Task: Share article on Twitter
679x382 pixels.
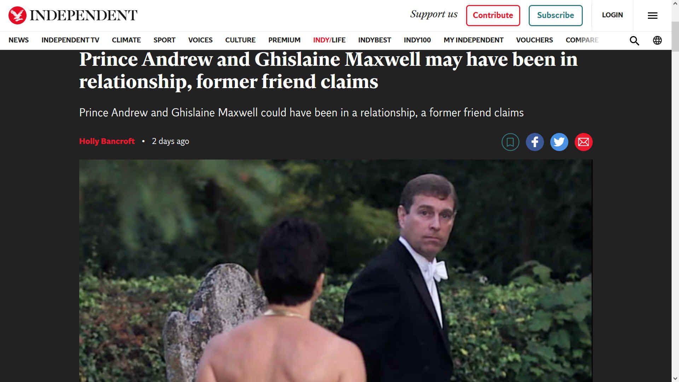Action: tap(559, 142)
